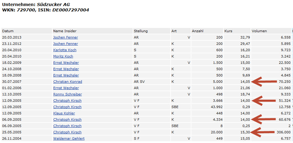Select the date cell 25.05.2005
Viewport: 293px width, 143px height.
pos(12,132)
